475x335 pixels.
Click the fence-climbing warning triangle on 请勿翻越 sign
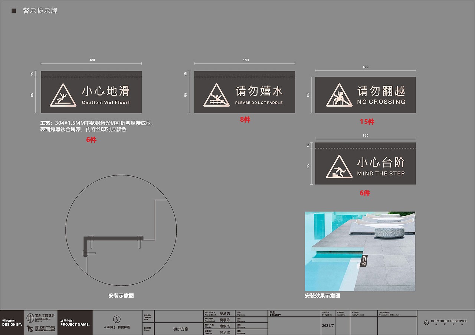click(x=339, y=95)
